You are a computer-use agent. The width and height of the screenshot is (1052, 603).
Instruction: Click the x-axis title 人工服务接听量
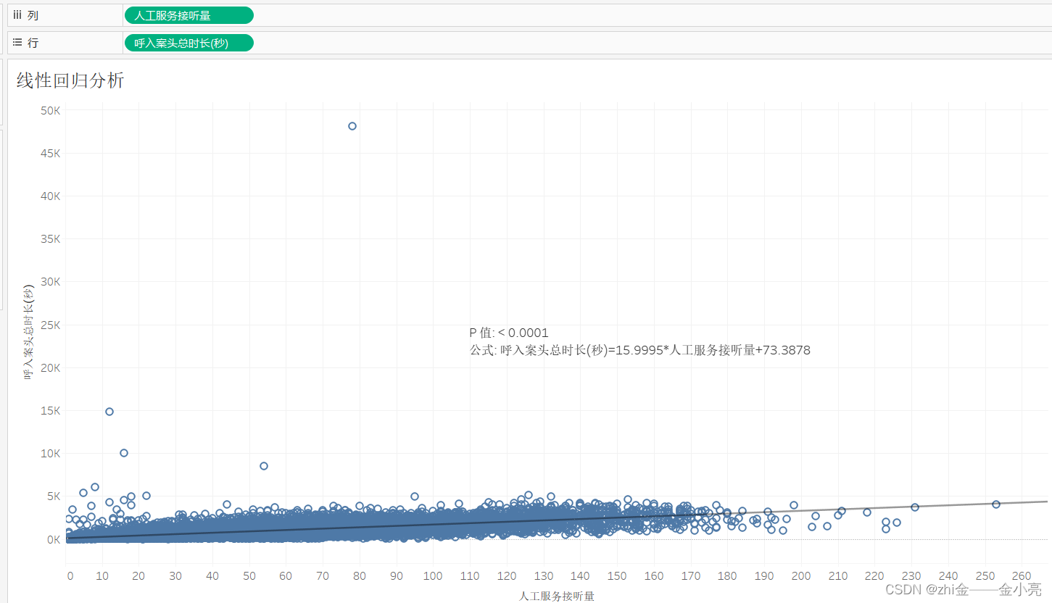557,596
